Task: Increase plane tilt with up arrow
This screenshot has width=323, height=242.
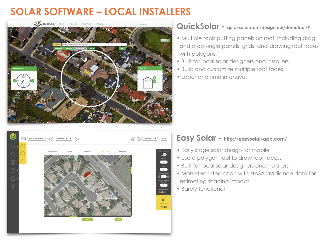Action: [155, 78]
